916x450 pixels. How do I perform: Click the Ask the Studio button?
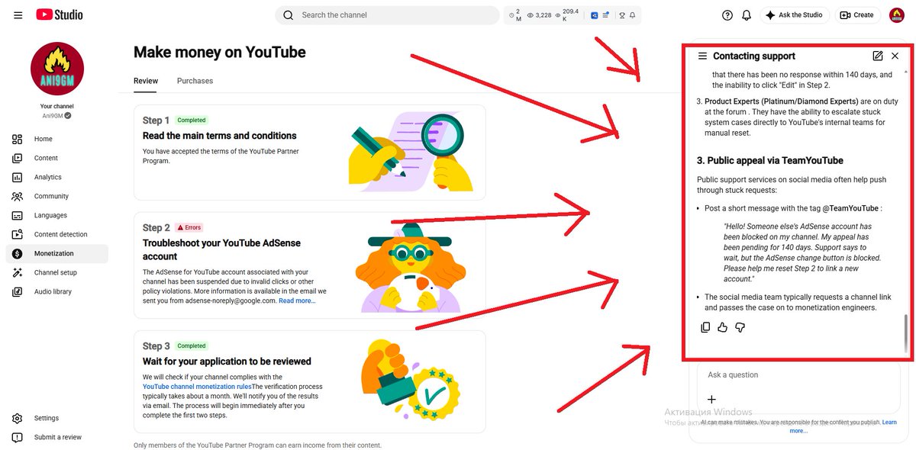pos(794,15)
